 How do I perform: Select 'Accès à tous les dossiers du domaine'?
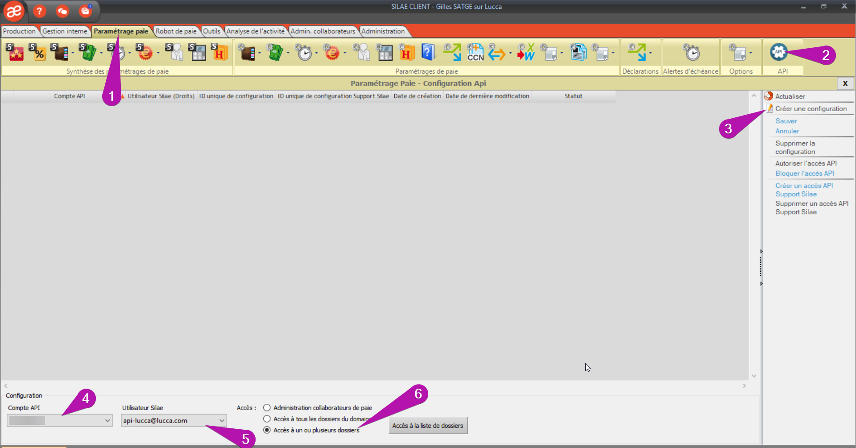[x=267, y=419]
